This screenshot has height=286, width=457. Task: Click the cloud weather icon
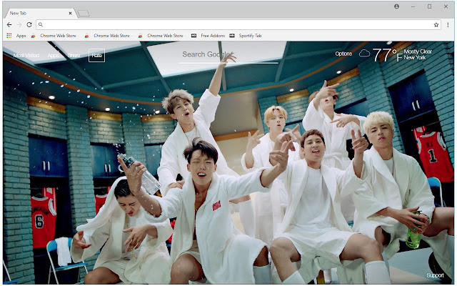[x=364, y=54]
